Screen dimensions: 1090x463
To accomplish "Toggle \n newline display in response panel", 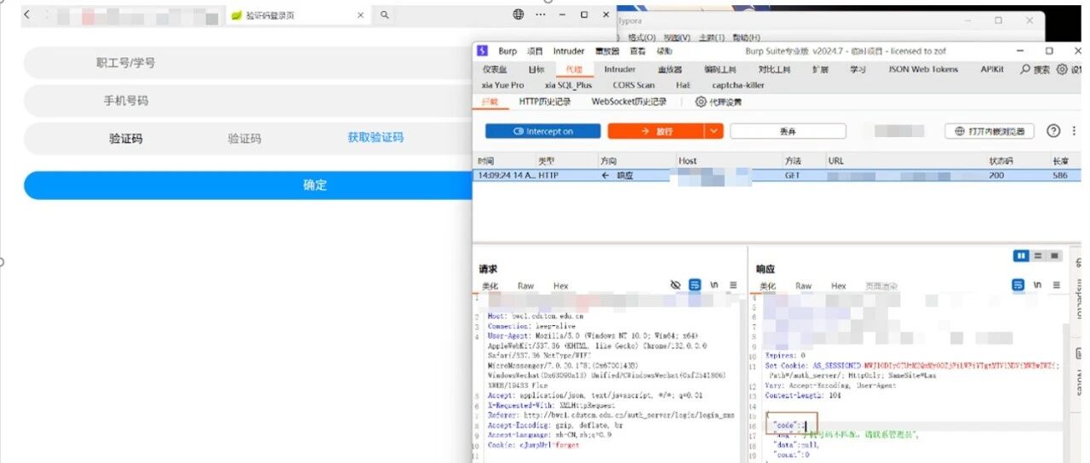I will pos(1037,285).
